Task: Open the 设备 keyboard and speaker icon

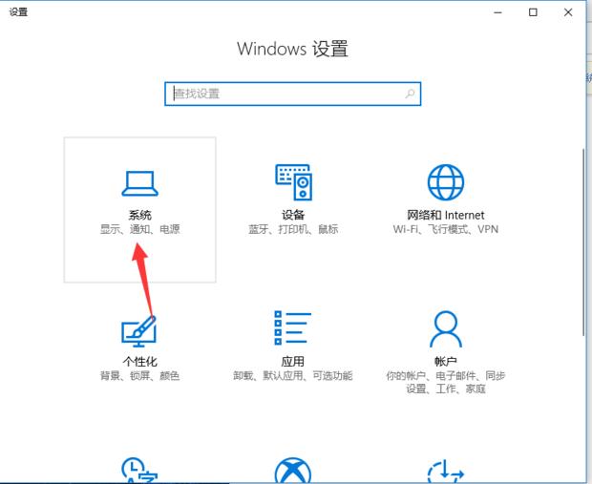Action: coord(293,182)
